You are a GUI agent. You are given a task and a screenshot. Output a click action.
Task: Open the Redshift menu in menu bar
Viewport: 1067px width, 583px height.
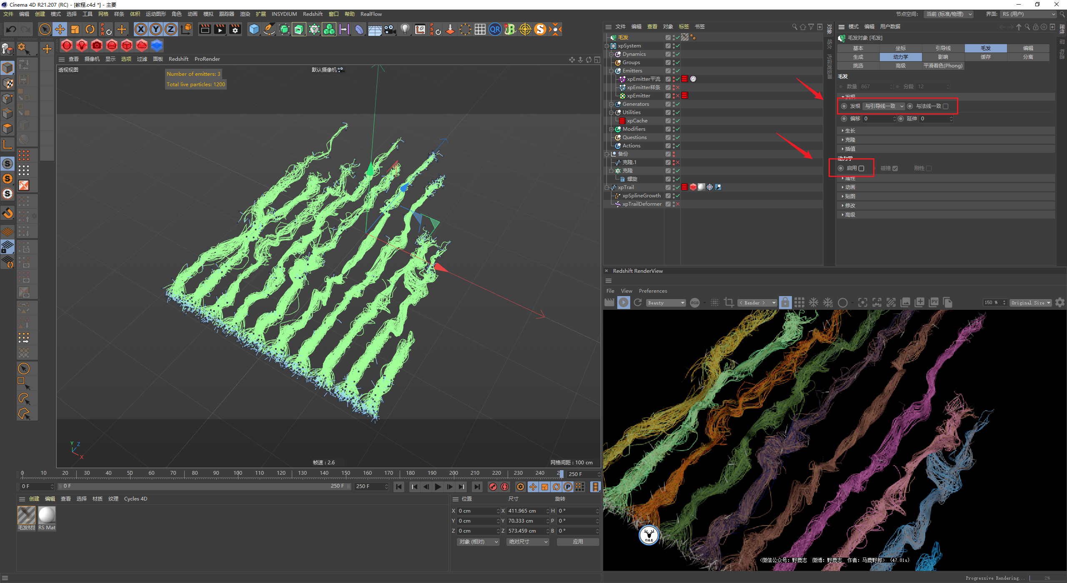tap(313, 14)
